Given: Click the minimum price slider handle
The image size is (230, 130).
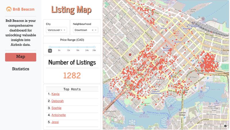Looking at the screenshot, I should coord(50,47).
